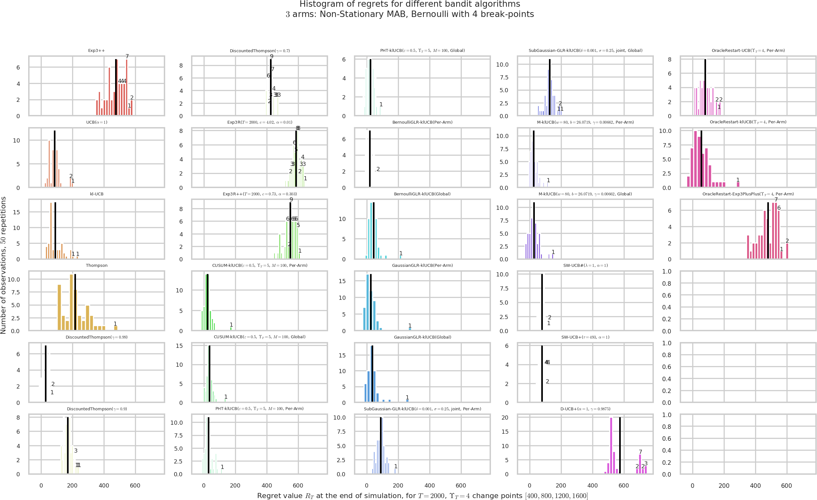Select GaussianGLR-klUCB(Global) title
817x500 pixels.
(422, 337)
